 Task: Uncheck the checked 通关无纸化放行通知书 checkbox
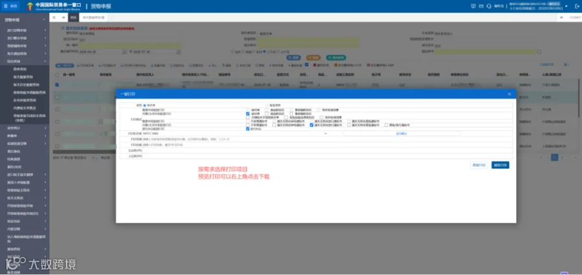[312, 125]
